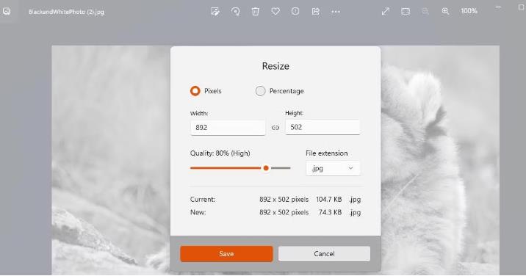The height and width of the screenshot is (276, 526).
Task: Click the Quality slider handle
Action: click(x=266, y=168)
